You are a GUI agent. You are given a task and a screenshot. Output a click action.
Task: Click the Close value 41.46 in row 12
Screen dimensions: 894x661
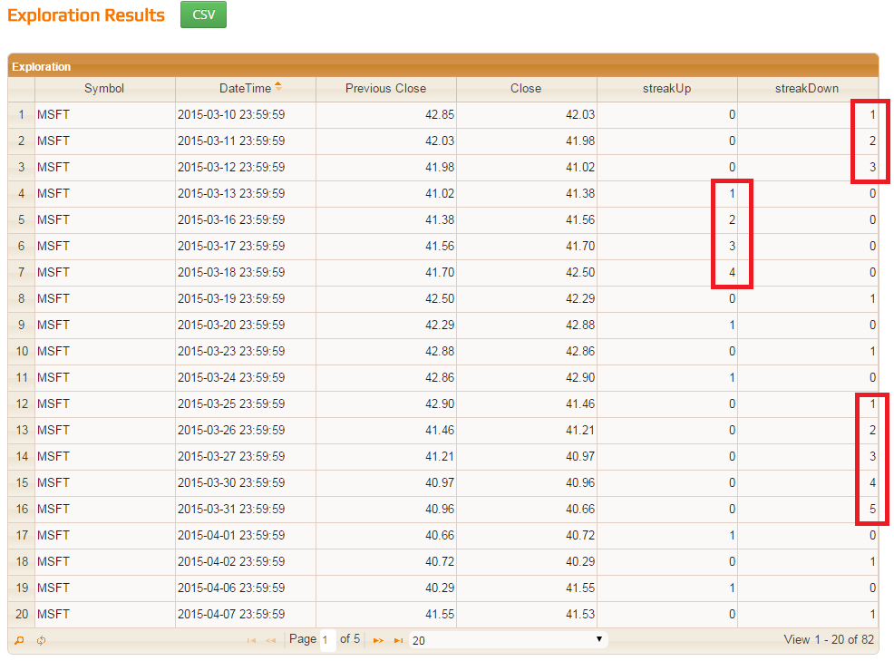(580, 403)
